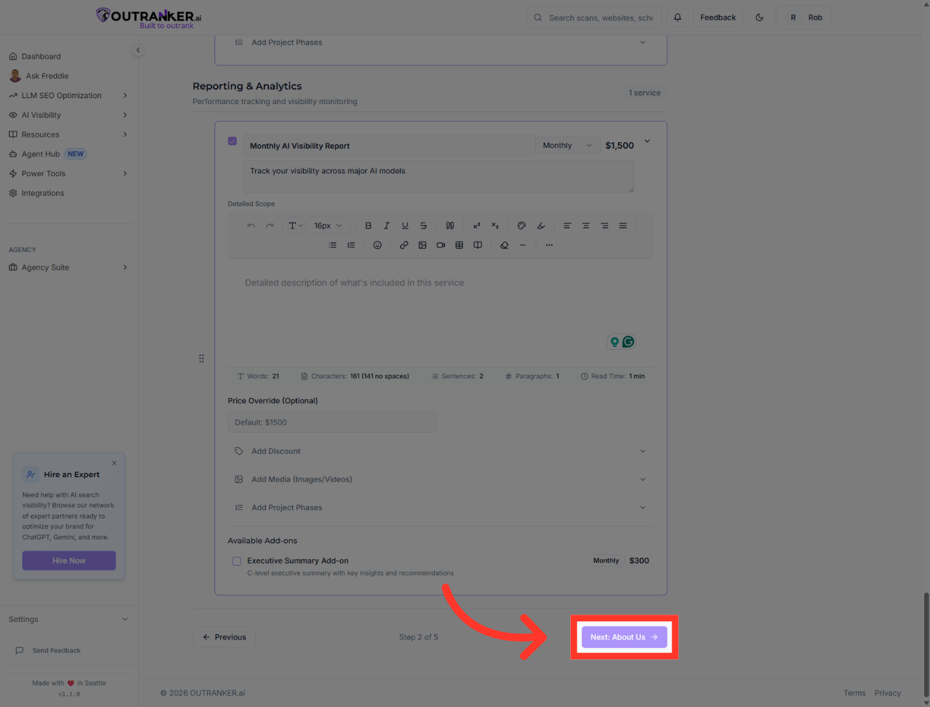This screenshot has width=930, height=707.
Task: Open Resources in the sidebar
Action: pyautogui.click(x=69, y=135)
